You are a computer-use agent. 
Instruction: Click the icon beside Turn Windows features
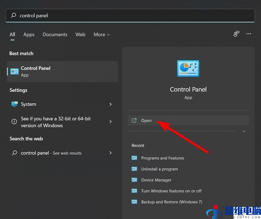click(x=134, y=191)
